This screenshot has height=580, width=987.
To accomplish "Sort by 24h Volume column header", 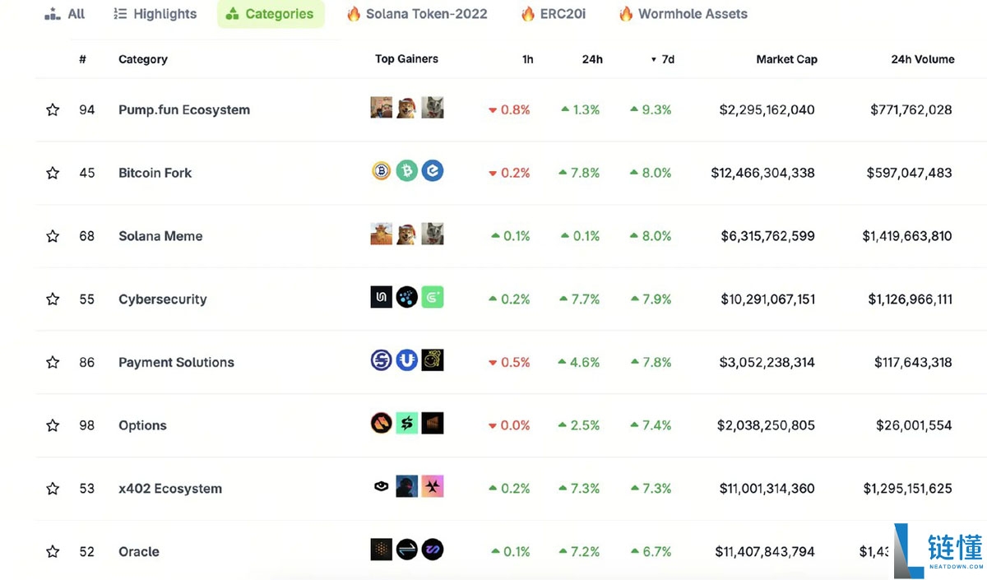I will (x=922, y=59).
